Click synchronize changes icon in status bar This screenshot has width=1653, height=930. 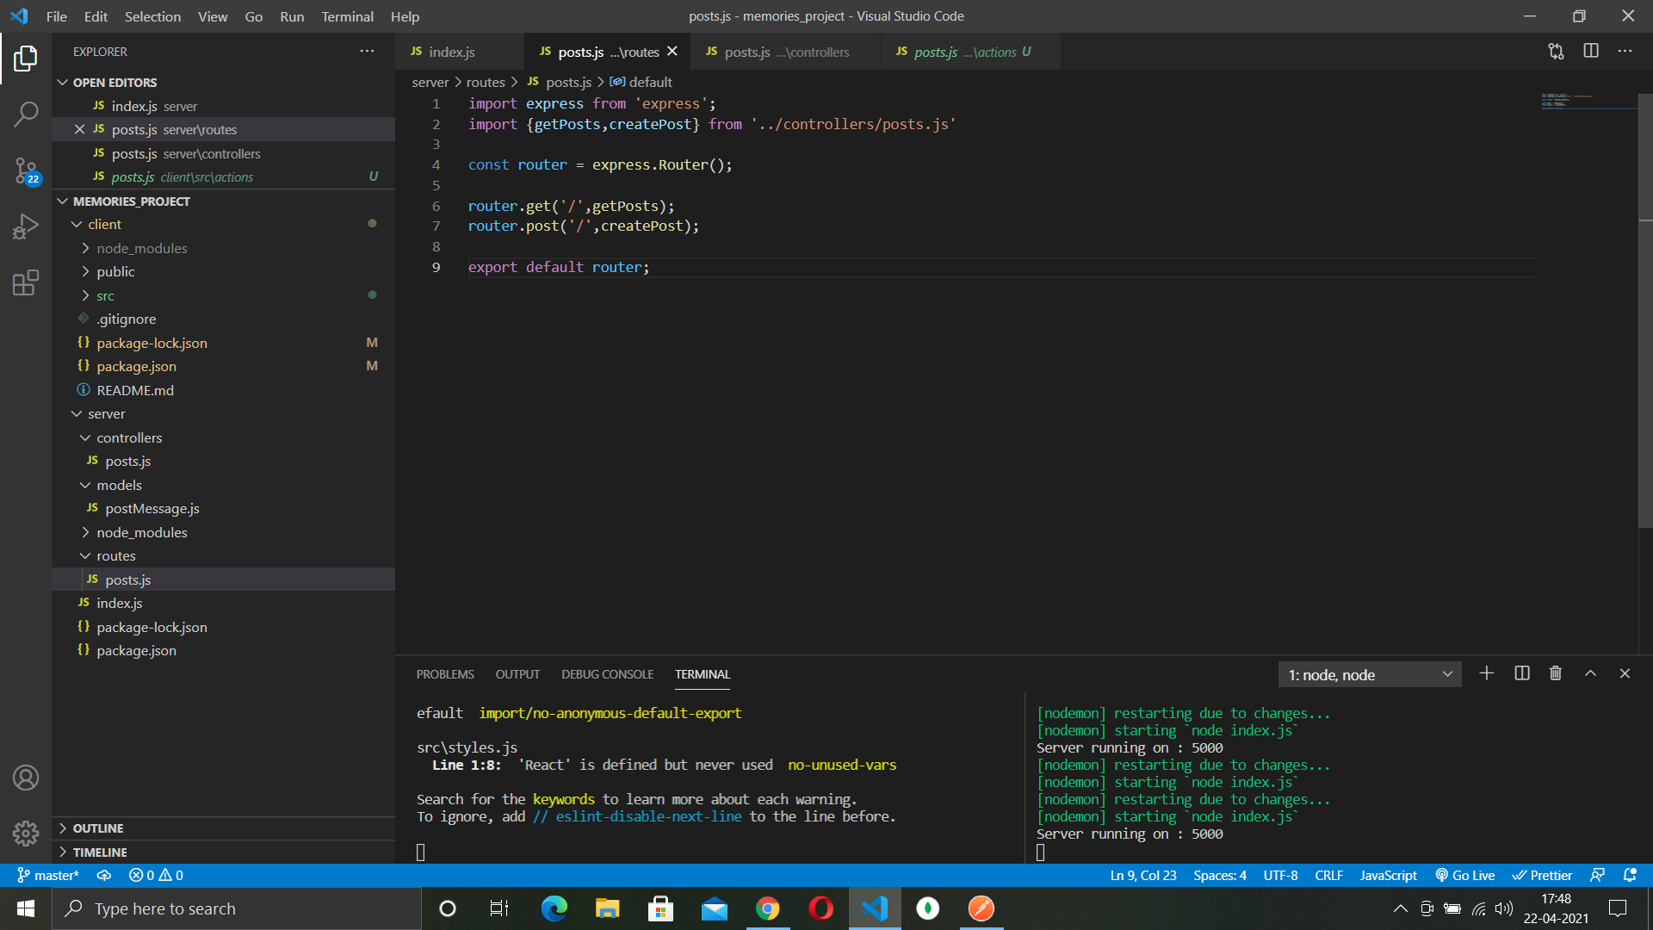pos(104,876)
